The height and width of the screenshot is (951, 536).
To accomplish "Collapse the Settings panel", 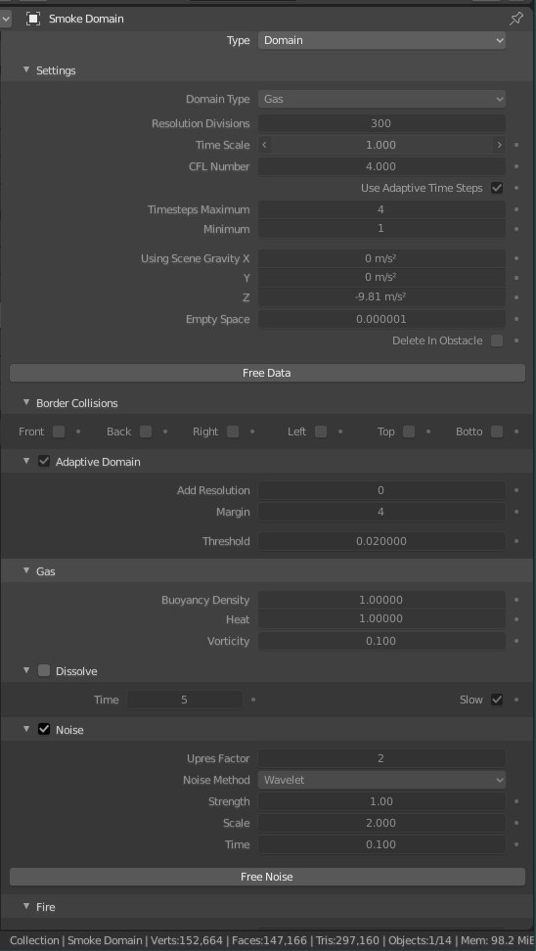I will [x=26, y=69].
